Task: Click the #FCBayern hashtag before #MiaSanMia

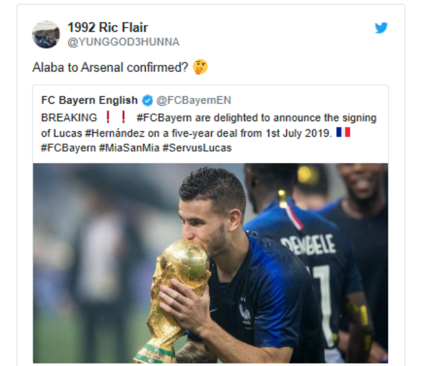Action: click(x=68, y=148)
